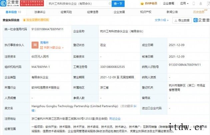Click the 营业执照信息 section heading
The height and width of the screenshot is (135, 210).
click(11, 20)
